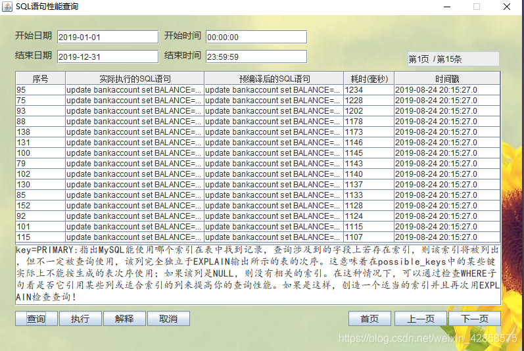The width and height of the screenshot is (524, 351).
Task: Click the 取消 button
Action: [168, 319]
